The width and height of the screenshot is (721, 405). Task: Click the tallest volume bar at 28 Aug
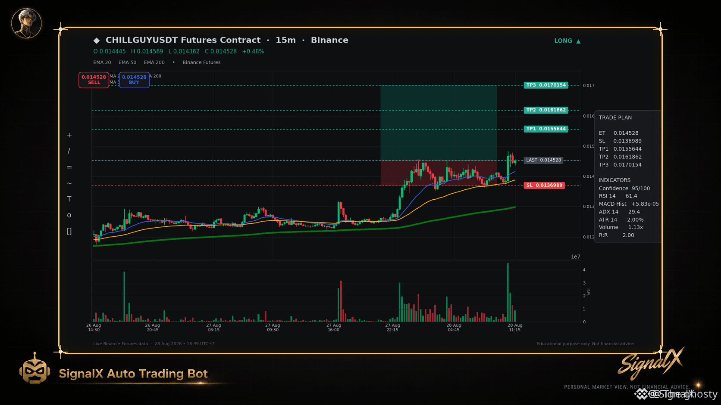508,292
